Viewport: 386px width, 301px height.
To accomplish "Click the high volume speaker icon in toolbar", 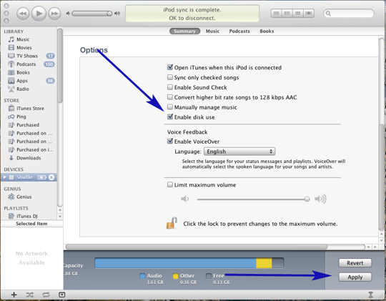I will tap(117, 14).
